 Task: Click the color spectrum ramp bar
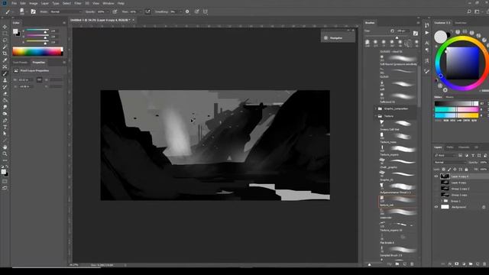tap(37, 51)
